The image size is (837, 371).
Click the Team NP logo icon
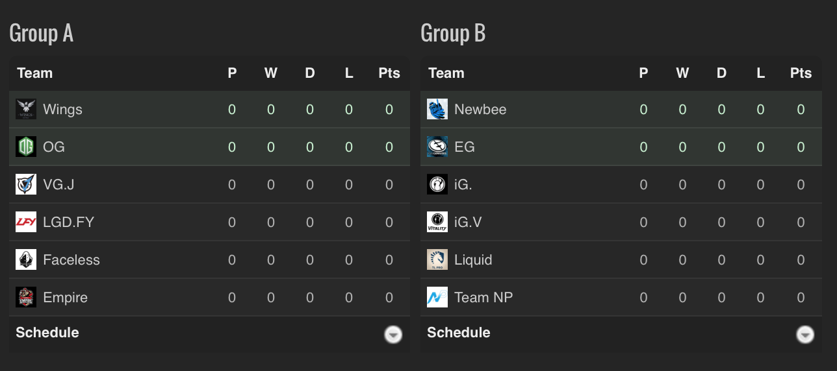pos(437,298)
